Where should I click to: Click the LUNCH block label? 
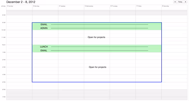[44, 47]
